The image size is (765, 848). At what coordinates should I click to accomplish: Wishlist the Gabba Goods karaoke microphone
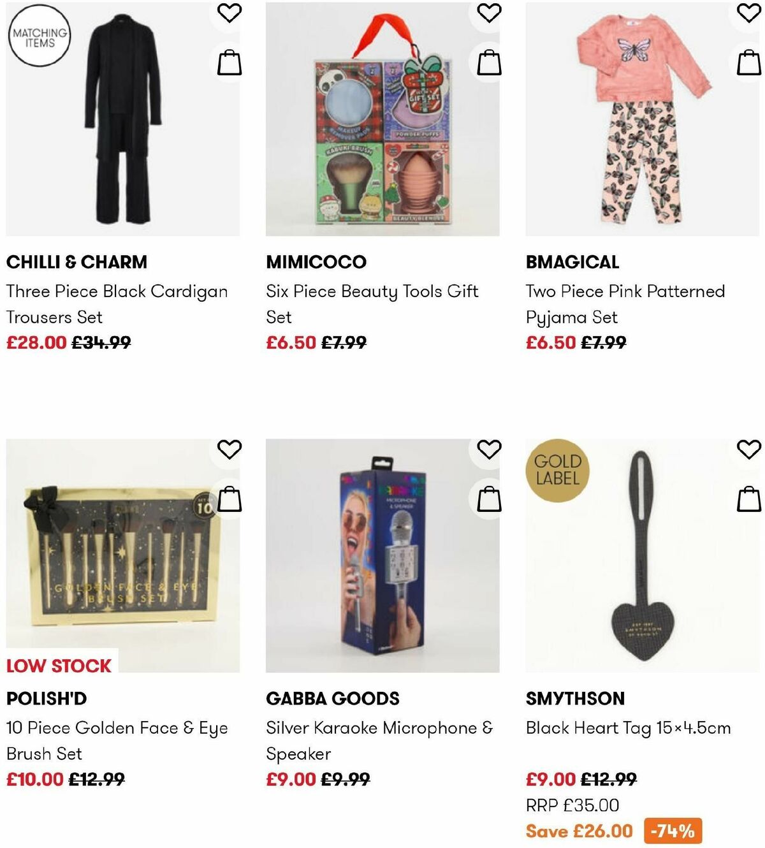coord(489,450)
